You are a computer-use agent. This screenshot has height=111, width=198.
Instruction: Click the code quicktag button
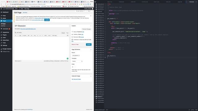click(x=45, y=35)
